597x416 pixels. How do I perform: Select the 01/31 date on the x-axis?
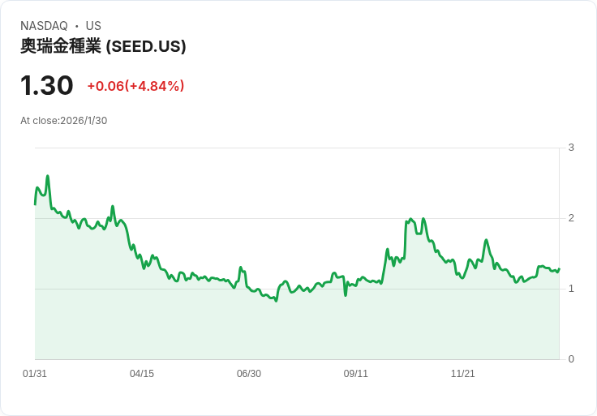(x=35, y=374)
